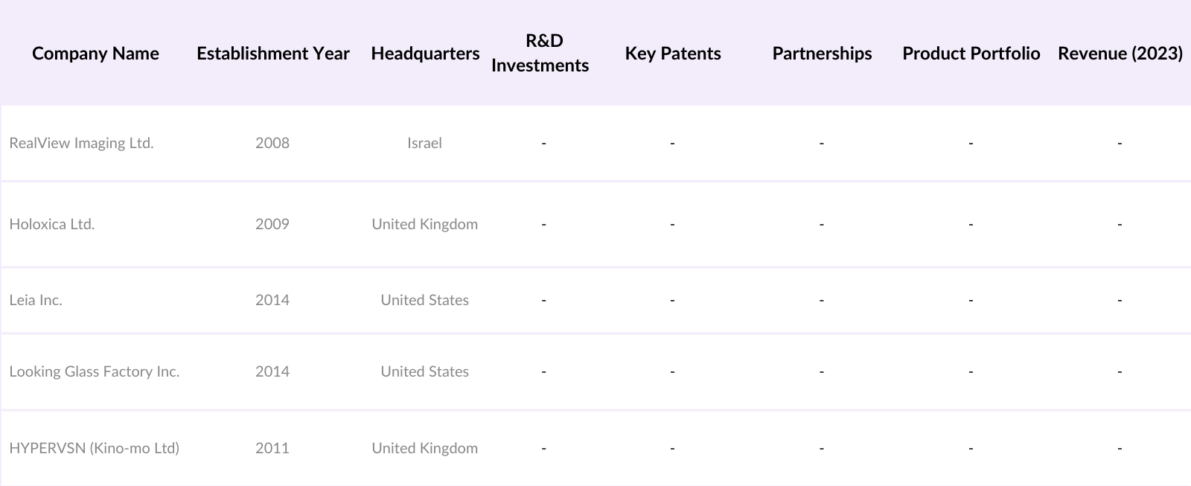Image resolution: width=1191 pixels, height=486 pixels.
Task: Click the 2009 establishment year cell
Action: point(272,224)
